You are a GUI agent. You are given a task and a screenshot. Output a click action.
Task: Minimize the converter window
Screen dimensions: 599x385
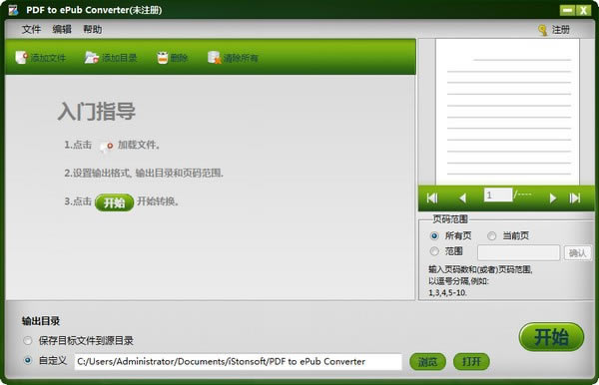point(567,10)
